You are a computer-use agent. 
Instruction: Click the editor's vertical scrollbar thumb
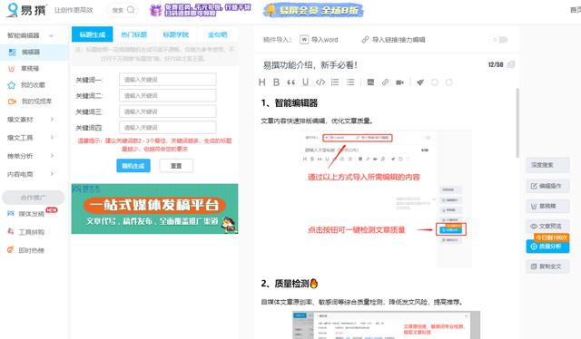[517, 123]
